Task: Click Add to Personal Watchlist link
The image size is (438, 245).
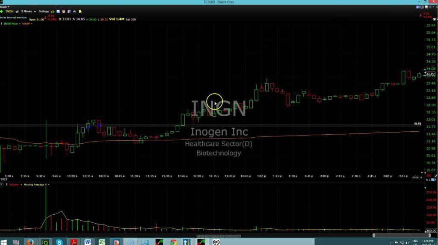Action: (x=13, y=18)
